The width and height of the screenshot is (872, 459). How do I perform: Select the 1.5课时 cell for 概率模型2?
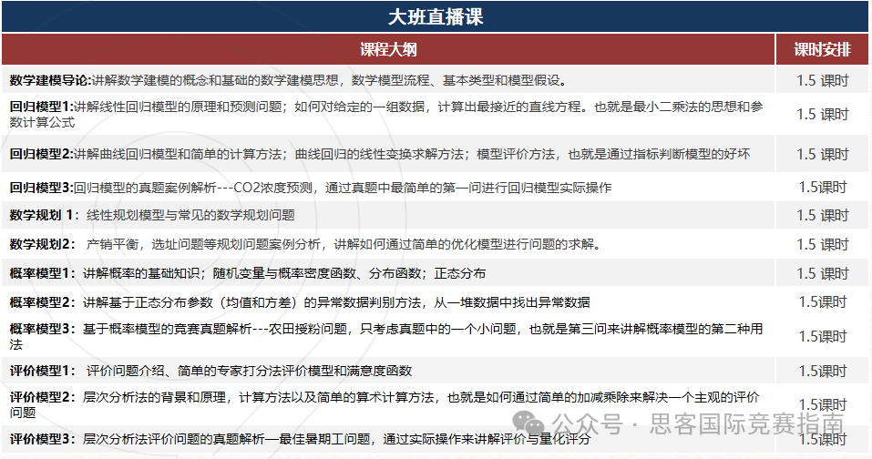tap(822, 301)
